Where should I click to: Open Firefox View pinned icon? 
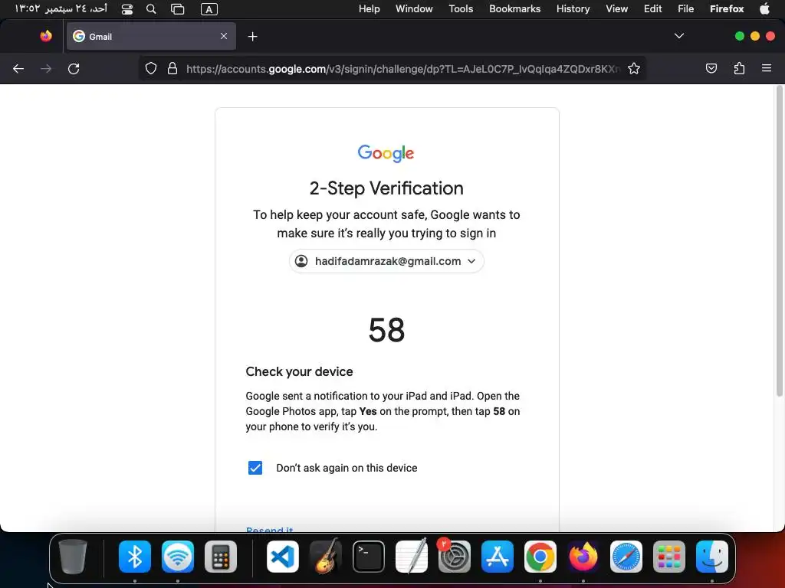click(x=46, y=36)
